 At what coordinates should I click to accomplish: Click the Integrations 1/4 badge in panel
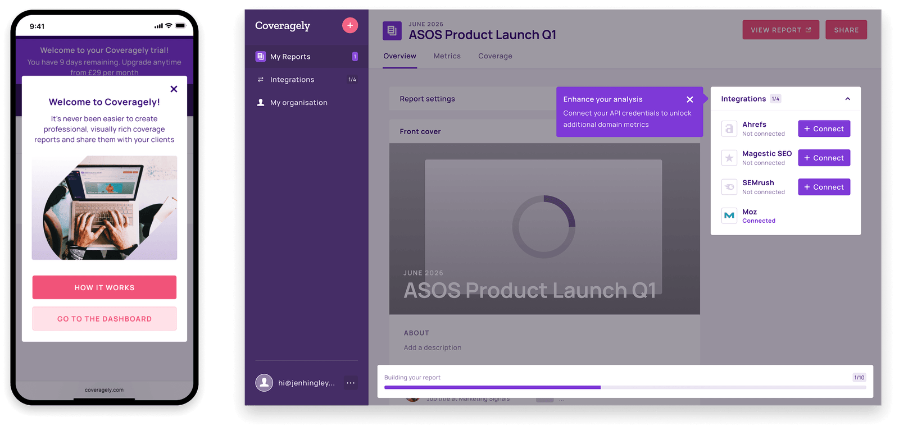[x=775, y=99]
